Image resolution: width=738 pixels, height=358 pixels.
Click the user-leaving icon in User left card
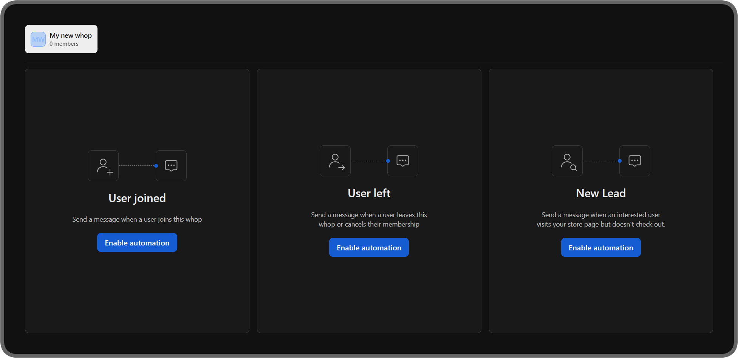pyautogui.click(x=335, y=160)
